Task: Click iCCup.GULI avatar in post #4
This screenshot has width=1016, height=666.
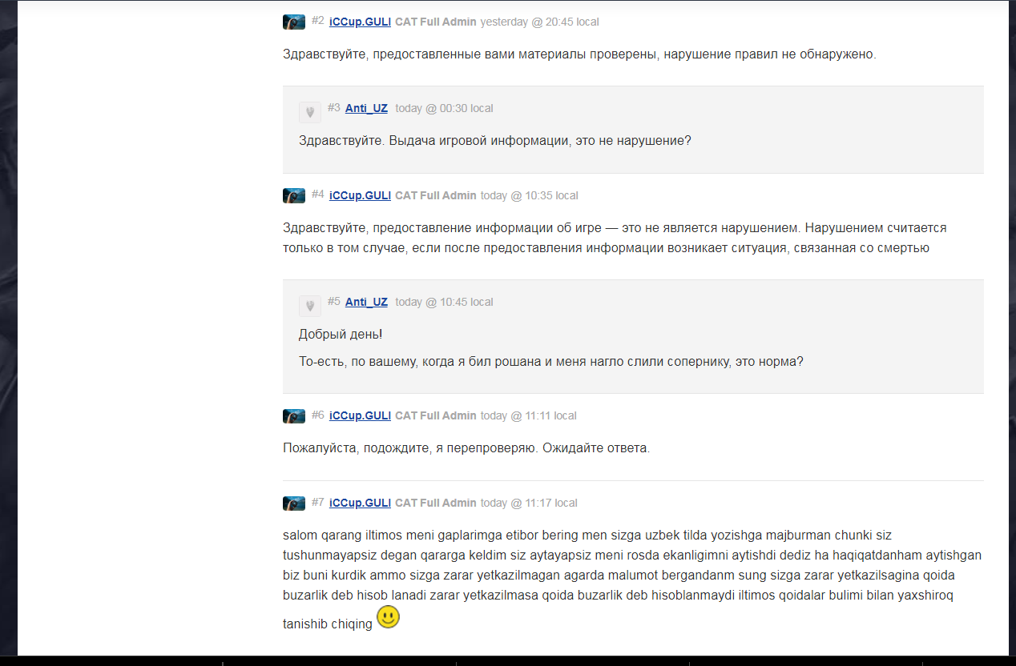Action: (294, 196)
